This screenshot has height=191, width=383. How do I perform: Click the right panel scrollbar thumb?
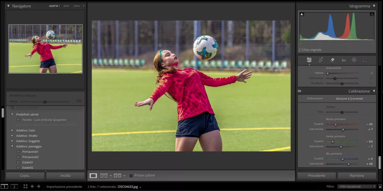pyautogui.click(x=379, y=162)
